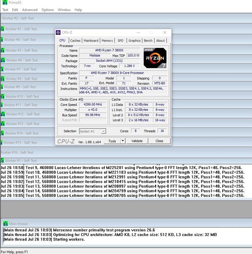Click Worker #9 window icon

[x=2, y=87]
